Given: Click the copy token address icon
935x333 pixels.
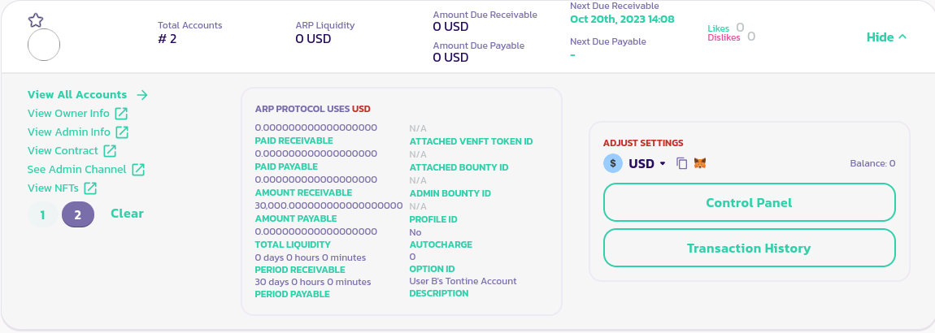Looking at the screenshot, I should 682,163.
